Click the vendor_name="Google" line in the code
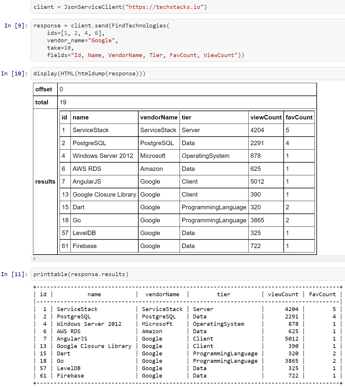 click(x=83, y=41)
